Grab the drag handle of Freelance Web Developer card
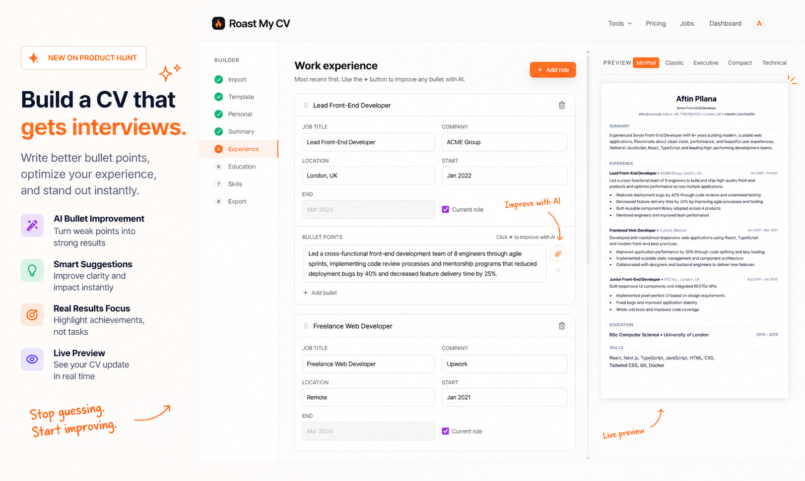The height and width of the screenshot is (481, 805). [306, 326]
